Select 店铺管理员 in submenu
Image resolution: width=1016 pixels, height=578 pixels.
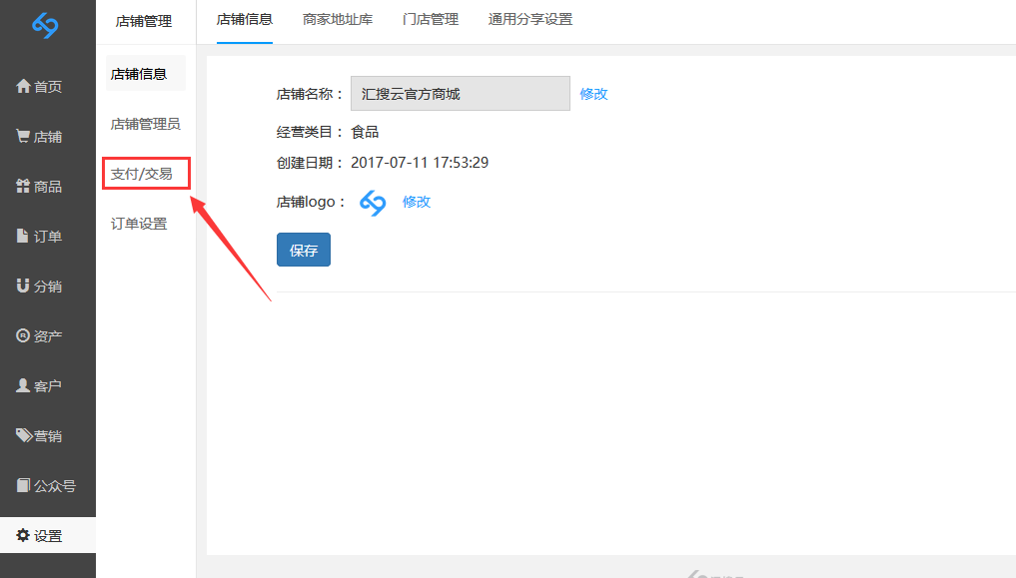146,124
